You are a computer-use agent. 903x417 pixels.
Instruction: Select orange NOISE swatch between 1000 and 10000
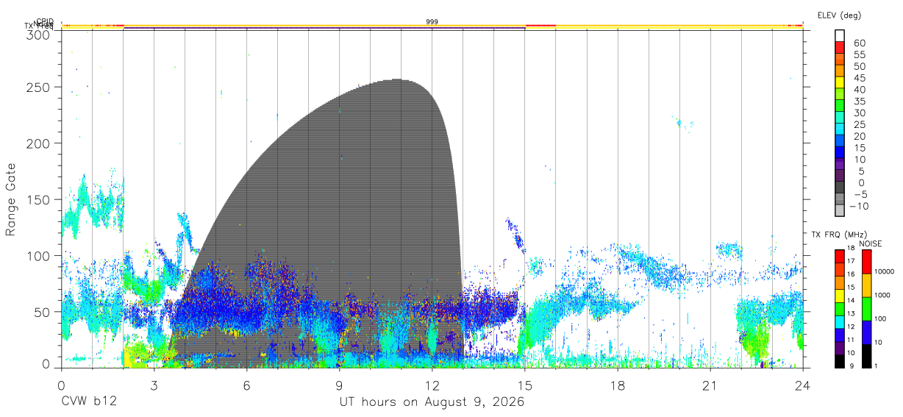pyautogui.click(x=866, y=285)
